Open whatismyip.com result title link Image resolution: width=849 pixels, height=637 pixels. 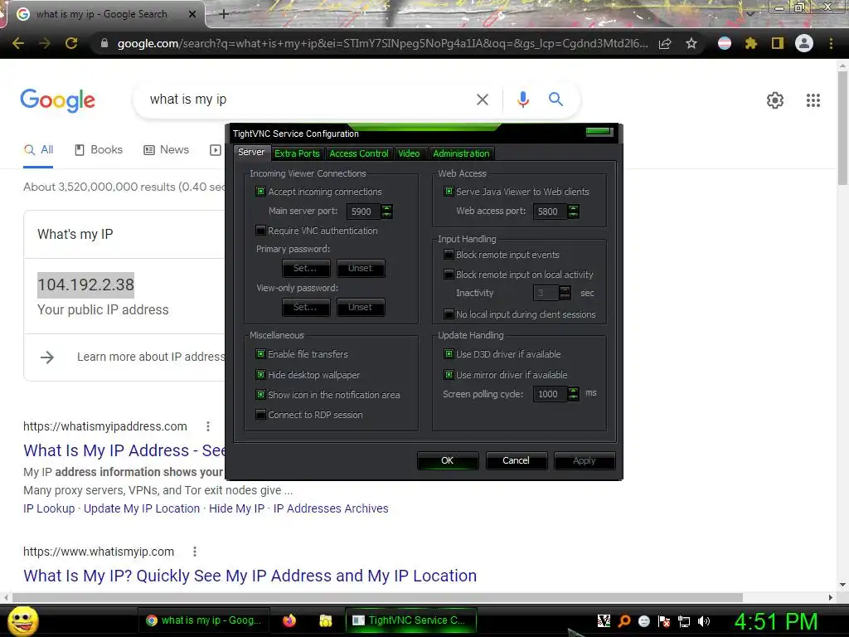click(x=250, y=576)
